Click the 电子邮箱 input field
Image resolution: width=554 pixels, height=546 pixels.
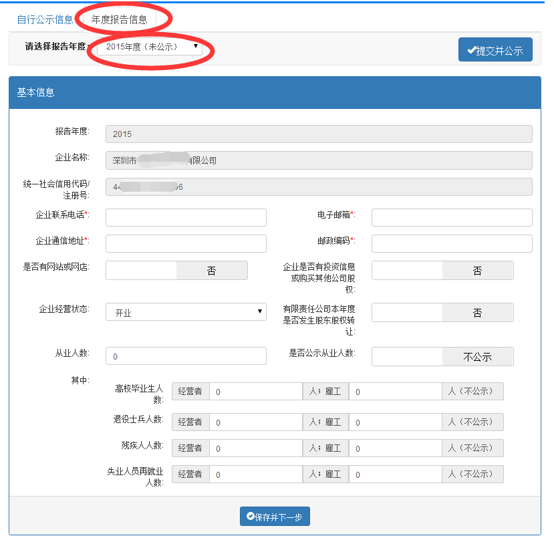pyautogui.click(x=451, y=217)
